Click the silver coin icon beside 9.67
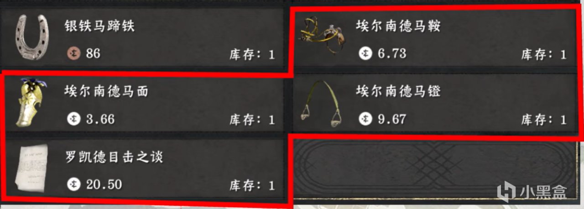The image size is (584, 209). pyautogui.click(x=365, y=119)
